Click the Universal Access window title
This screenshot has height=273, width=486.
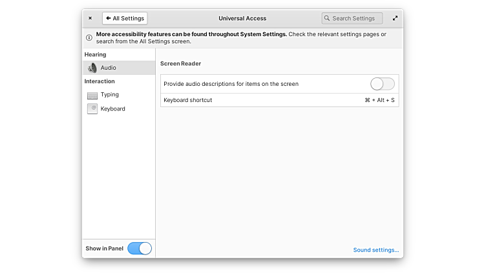point(242,19)
